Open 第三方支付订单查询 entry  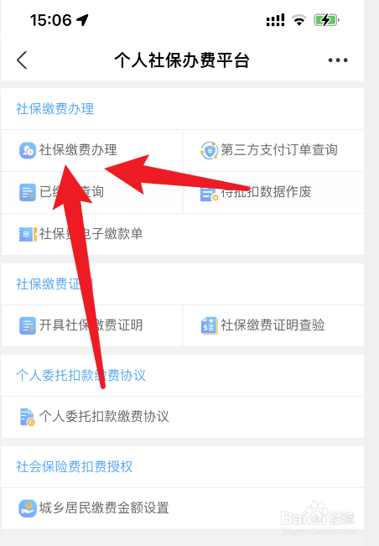click(x=273, y=150)
